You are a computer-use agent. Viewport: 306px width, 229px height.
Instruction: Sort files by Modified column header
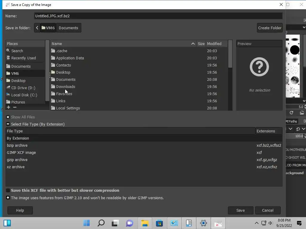tap(217, 44)
